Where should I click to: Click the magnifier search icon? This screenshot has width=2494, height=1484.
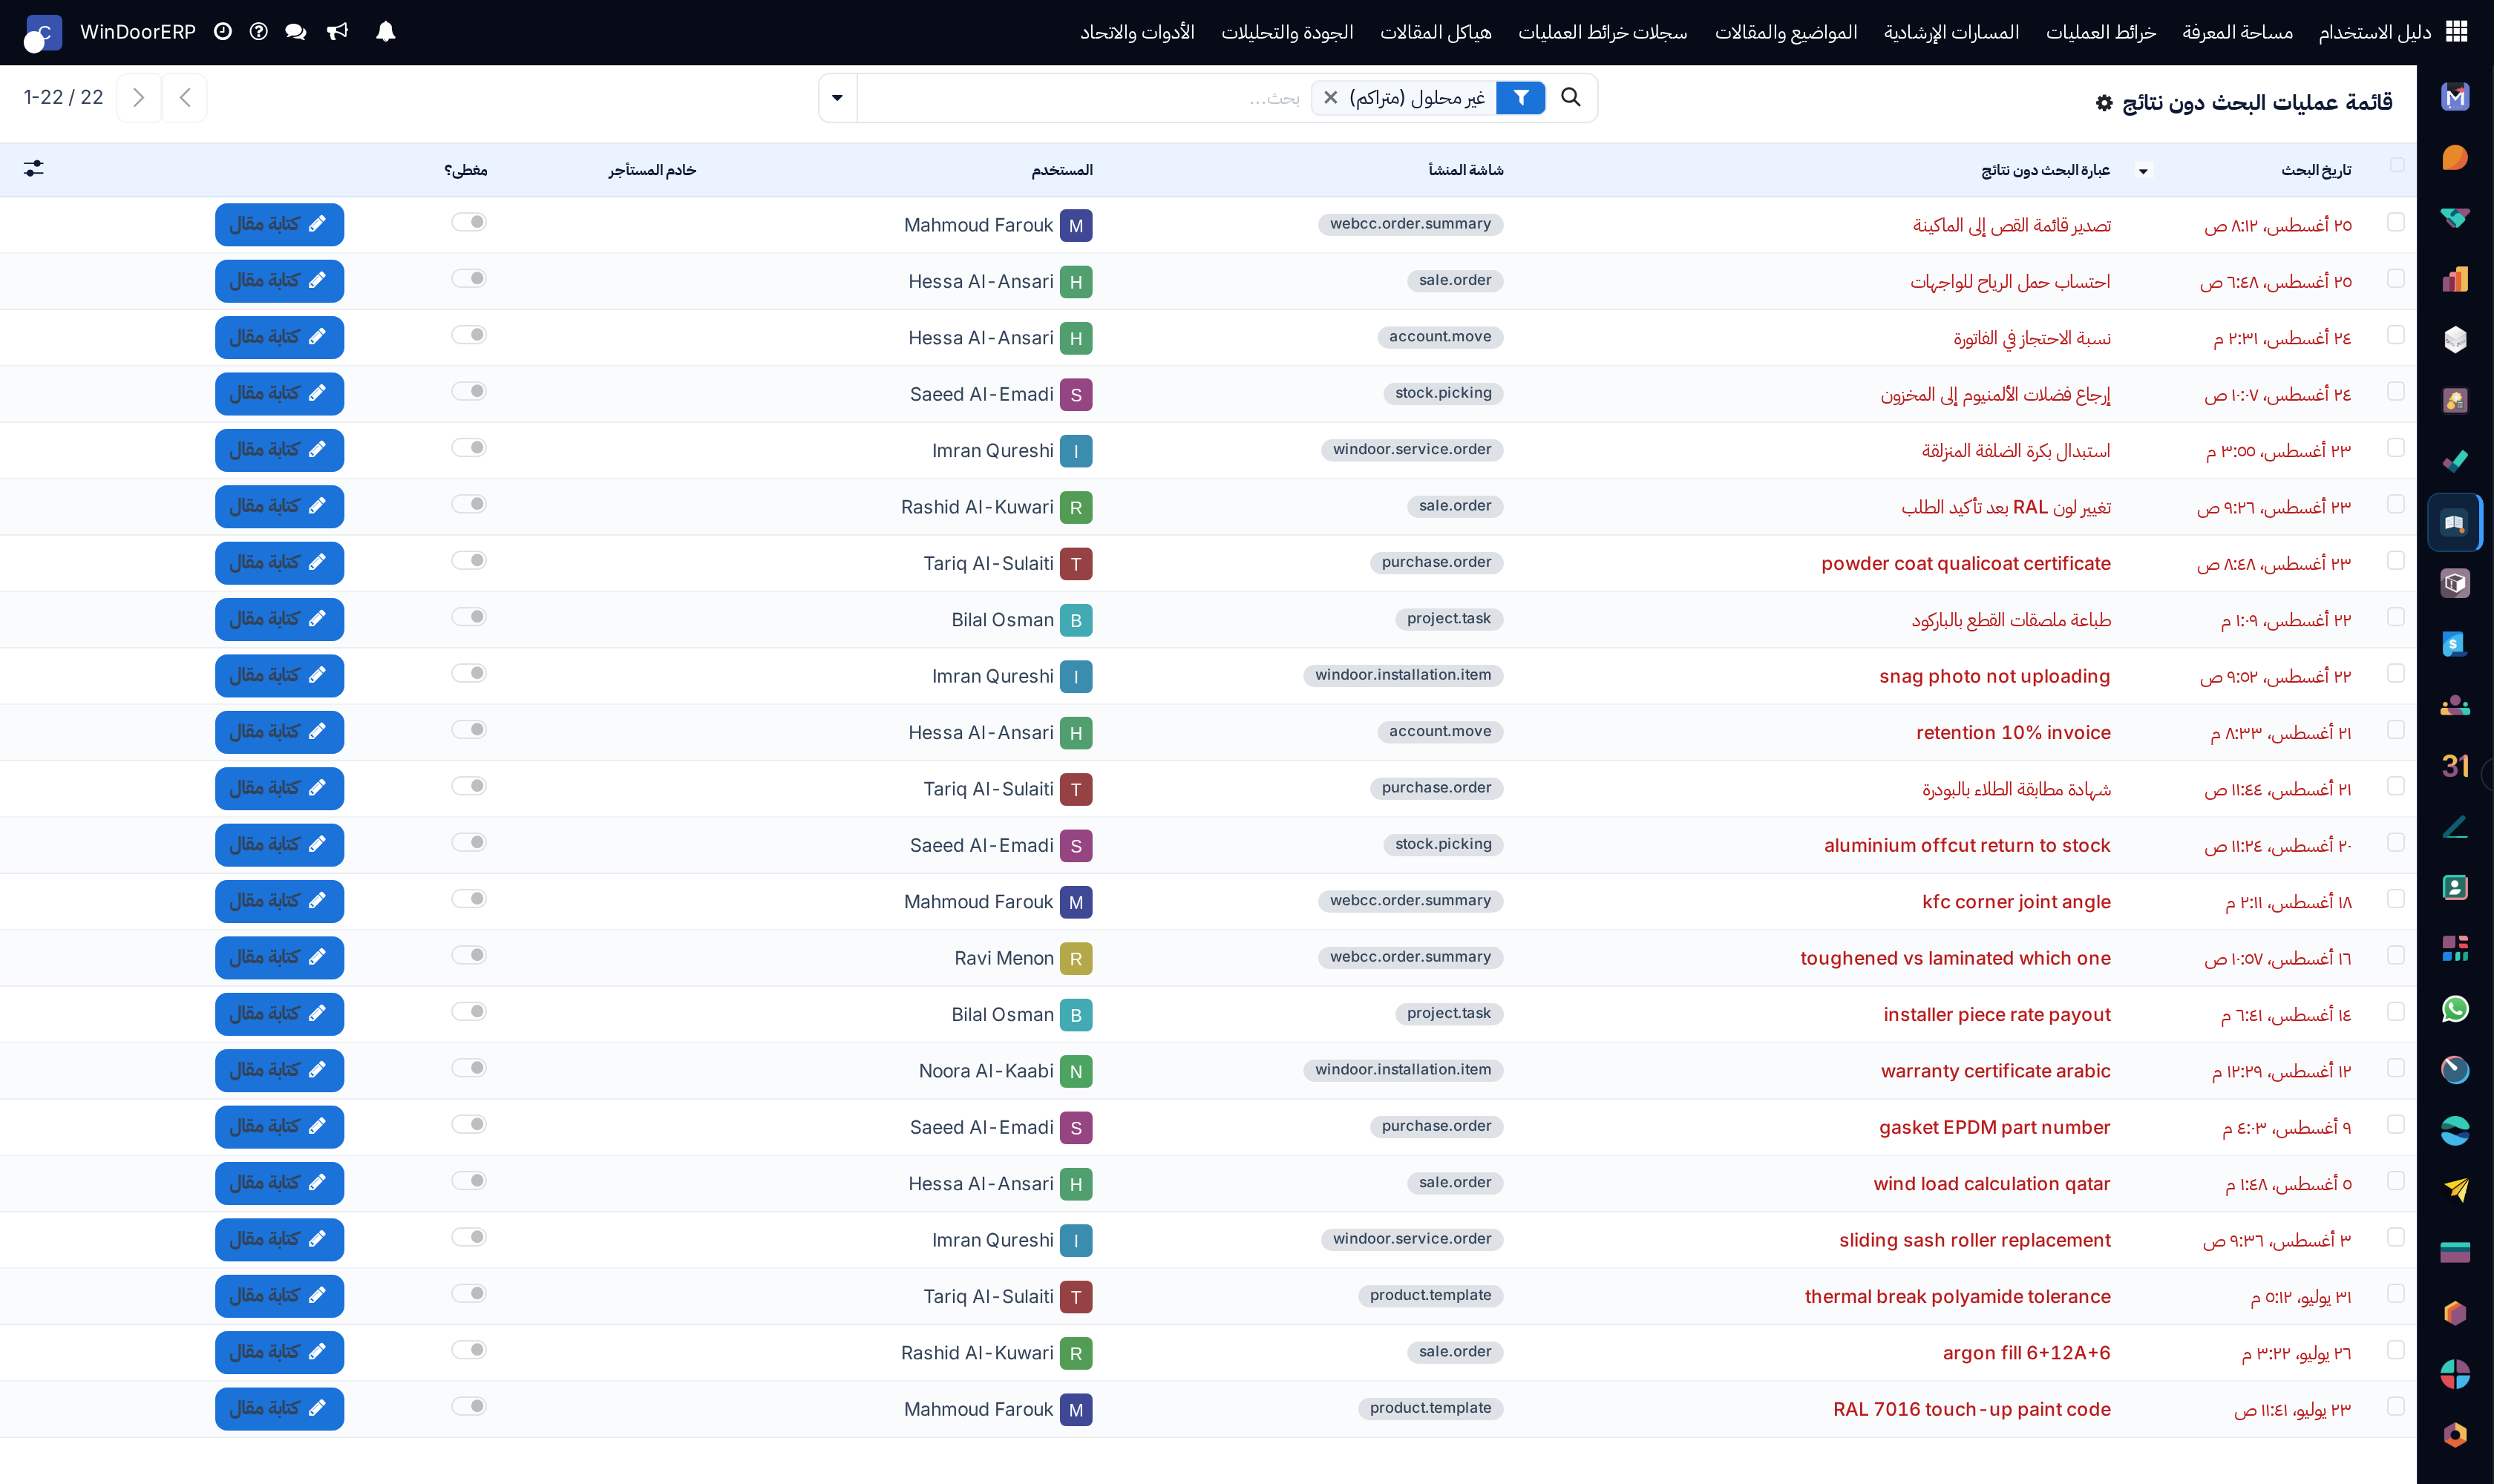point(1571,97)
